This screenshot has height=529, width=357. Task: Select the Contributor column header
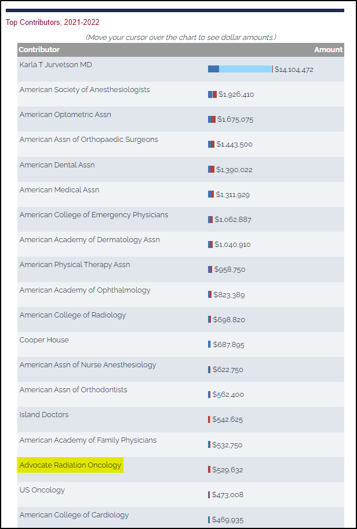39,50
